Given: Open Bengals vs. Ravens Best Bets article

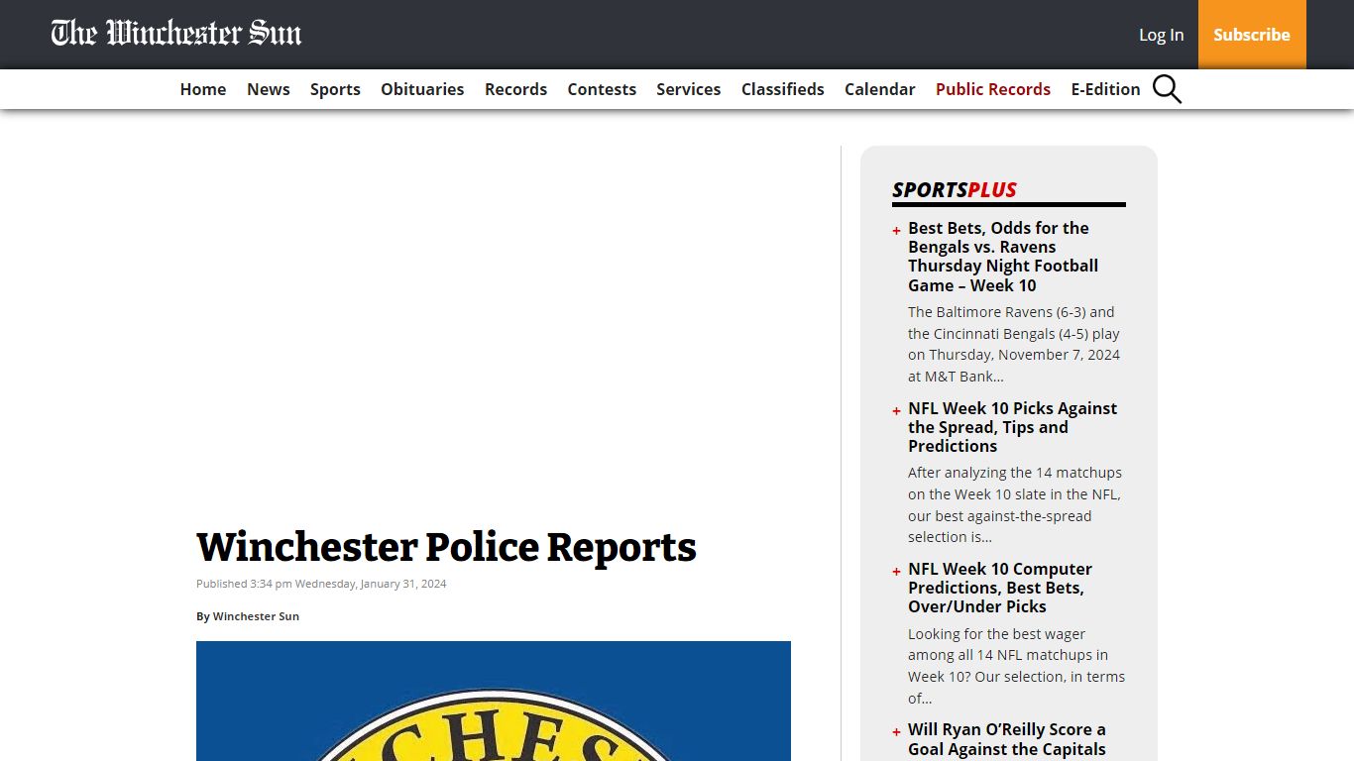Looking at the screenshot, I should pyautogui.click(x=1003, y=257).
